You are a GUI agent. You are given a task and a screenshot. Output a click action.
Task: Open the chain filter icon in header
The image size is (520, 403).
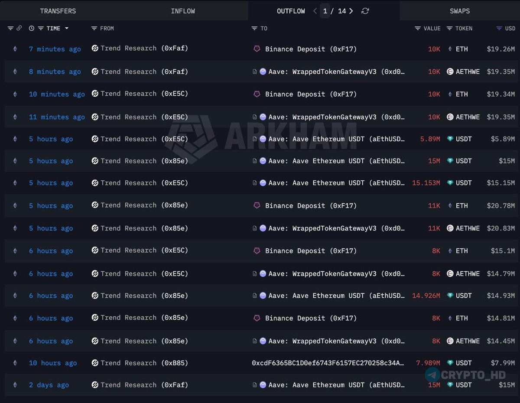click(10, 28)
